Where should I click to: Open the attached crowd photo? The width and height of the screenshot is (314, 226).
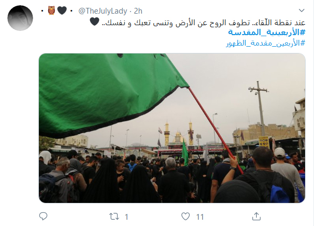(172, 128)
